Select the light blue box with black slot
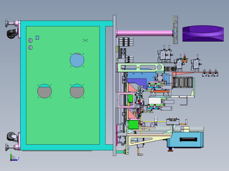This screenshot has height=171, width=229. point(185,139)
